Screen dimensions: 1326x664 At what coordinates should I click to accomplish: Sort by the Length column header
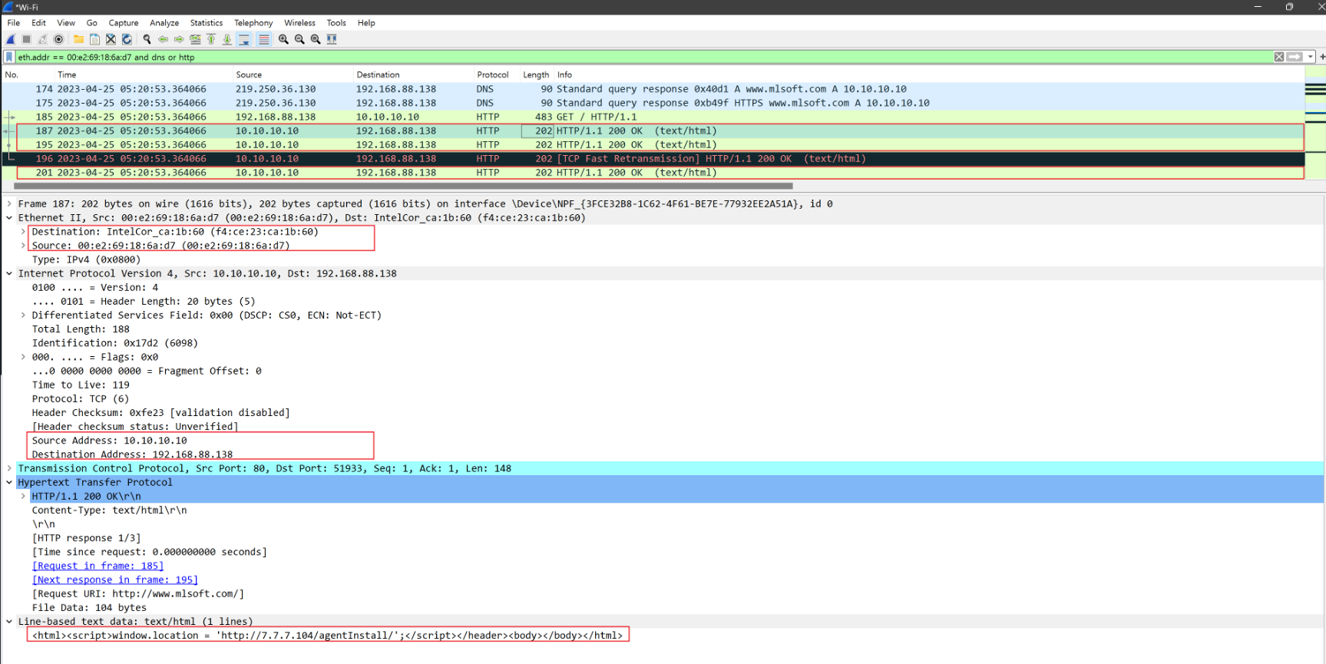(x=537, y=74)
